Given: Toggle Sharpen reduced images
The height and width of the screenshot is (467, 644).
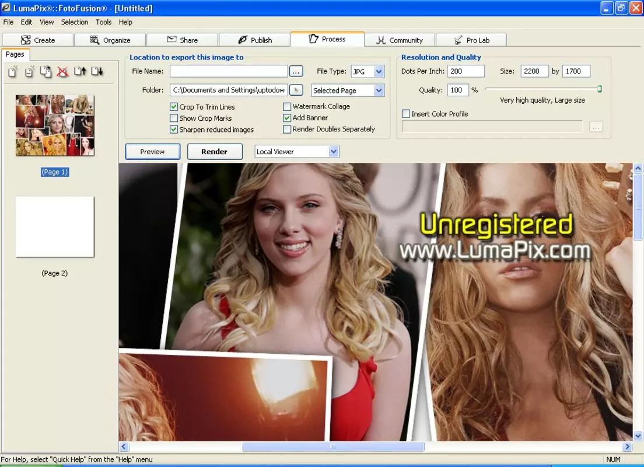Looking at the screenshot, I should click(174, 130).
